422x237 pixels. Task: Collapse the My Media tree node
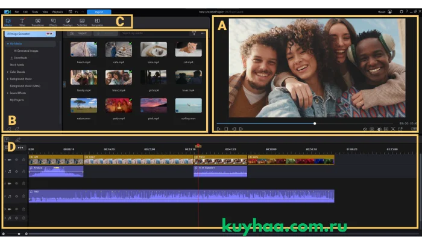click(8, 43)
